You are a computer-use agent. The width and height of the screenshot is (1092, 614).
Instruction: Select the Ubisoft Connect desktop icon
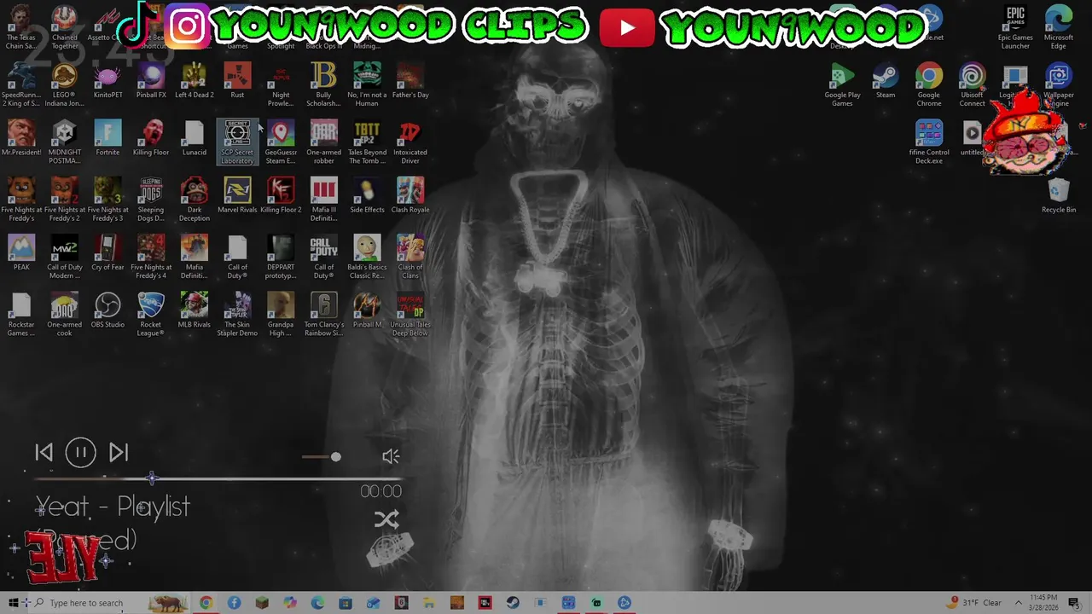(x=972, y=85)
